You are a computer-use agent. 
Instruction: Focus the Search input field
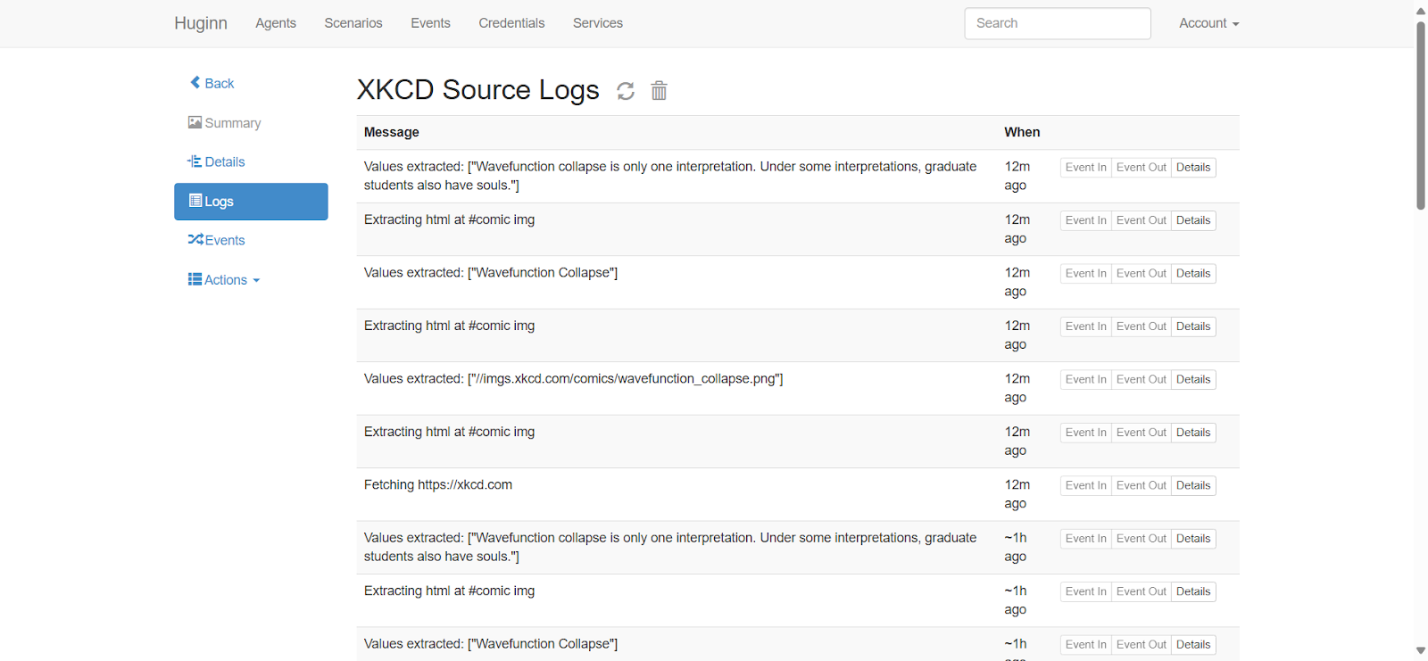coord(1058,23)
